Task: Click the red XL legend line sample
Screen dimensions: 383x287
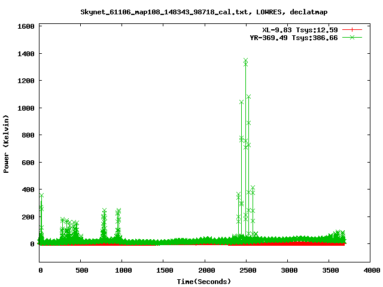Action: 352,29
